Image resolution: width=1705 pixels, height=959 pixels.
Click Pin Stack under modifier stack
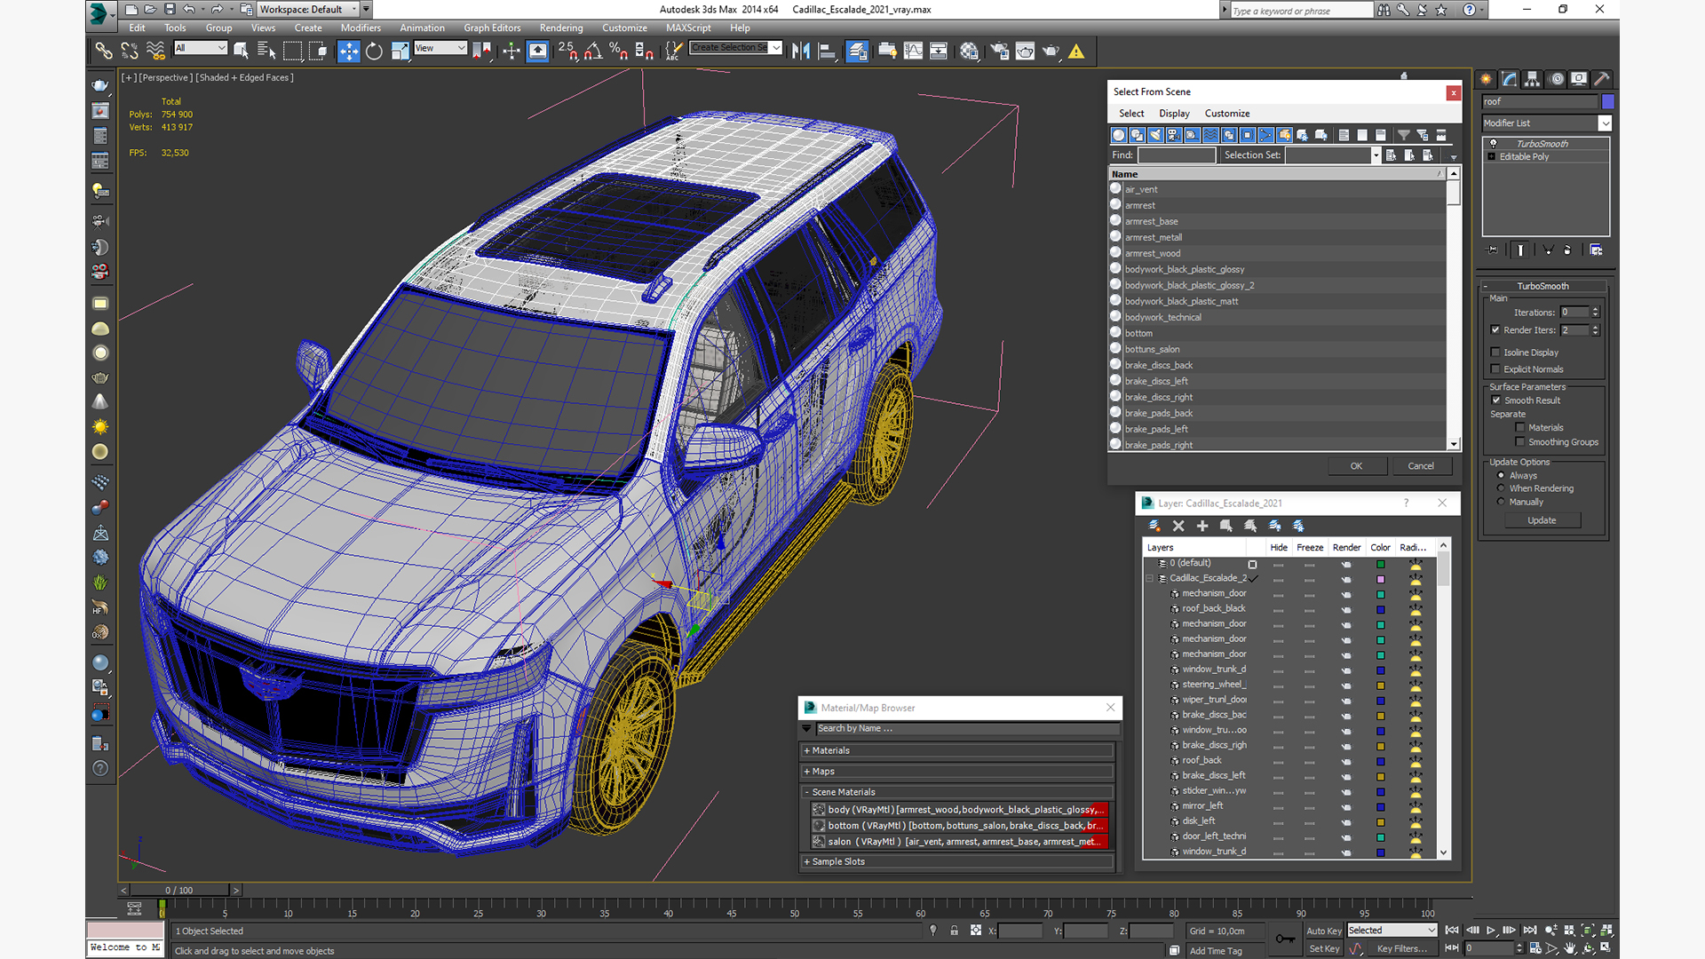[1492, 250]
